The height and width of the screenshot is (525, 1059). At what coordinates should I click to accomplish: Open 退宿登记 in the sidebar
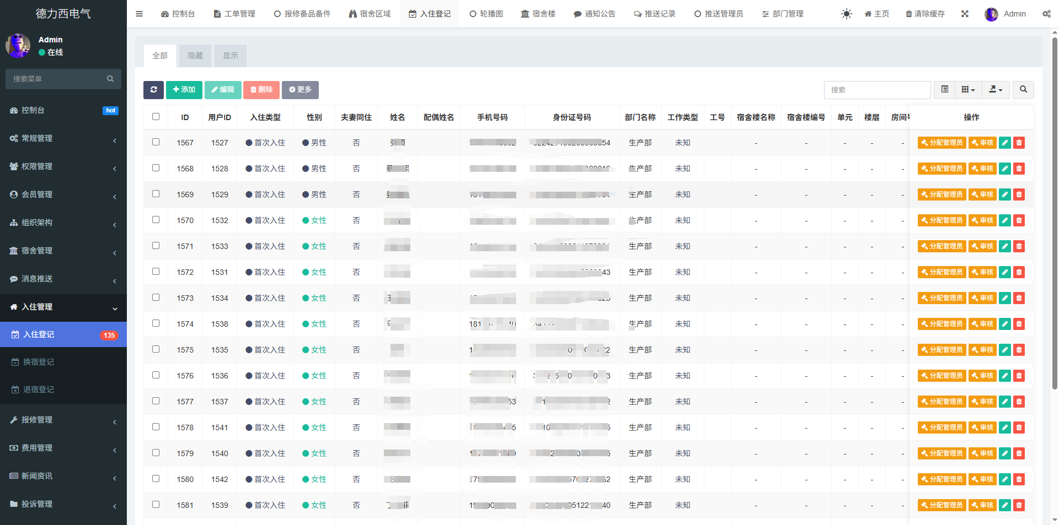pyautogui.click(x=63, y=389)
